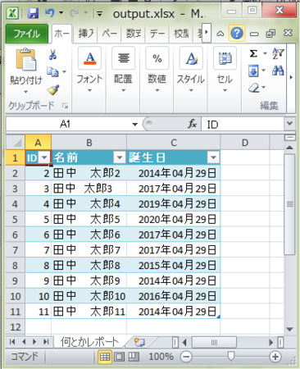Image resolution: width=300 pixels, height=369 pixels.
Task: Adjust the zoom slider handle
Action: click(x=231, y=356)
